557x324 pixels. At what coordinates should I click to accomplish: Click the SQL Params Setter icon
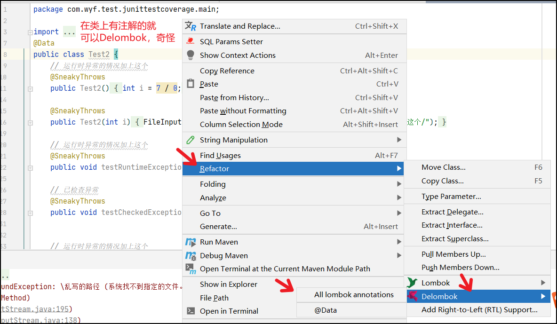[x=191, y=41]
